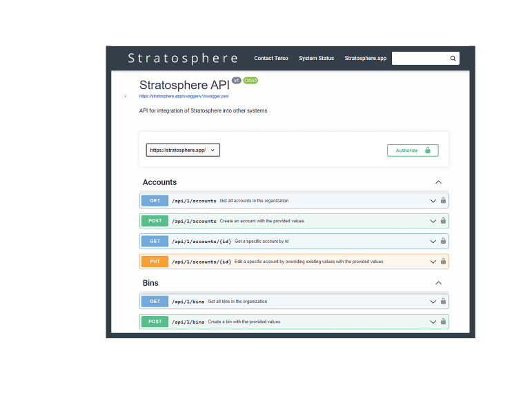Open the swagger.json URL link
The image size is (532, 399).
coord(184,97)
